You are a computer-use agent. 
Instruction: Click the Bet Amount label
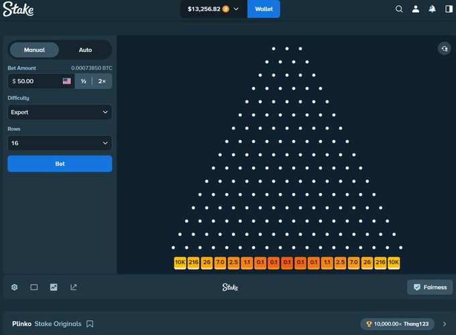[22, 68]
